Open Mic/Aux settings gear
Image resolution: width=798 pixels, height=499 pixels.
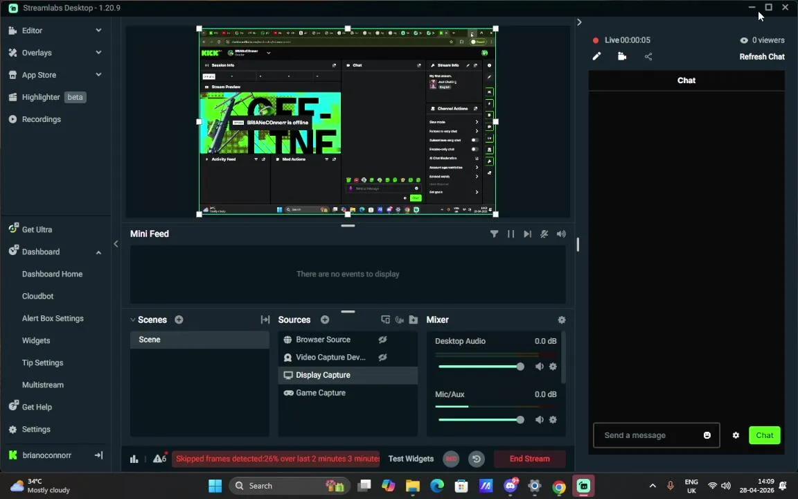point(553,420)
